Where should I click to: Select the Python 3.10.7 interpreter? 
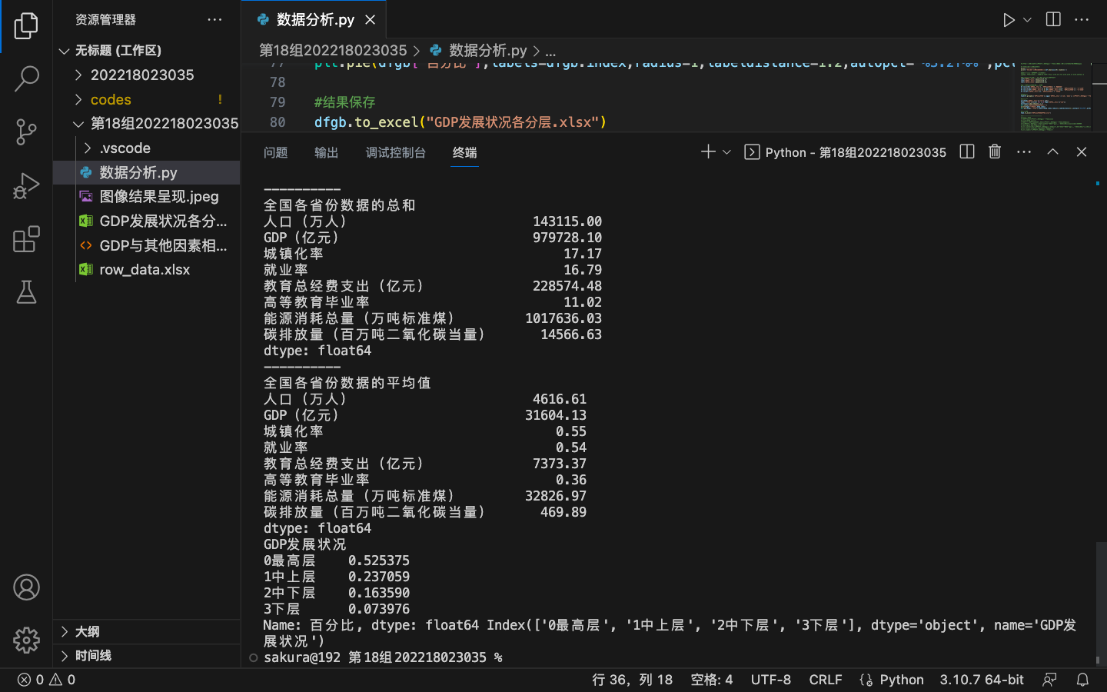click(x=981, y=680)
